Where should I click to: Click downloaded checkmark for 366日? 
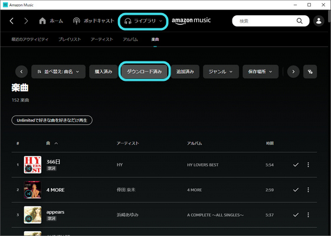click(x=296, y=165)
